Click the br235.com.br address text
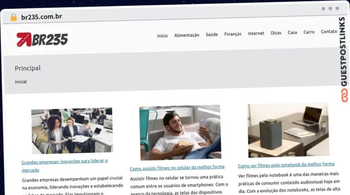The height and width of the screenshot is (195, 350). [41, 17]
